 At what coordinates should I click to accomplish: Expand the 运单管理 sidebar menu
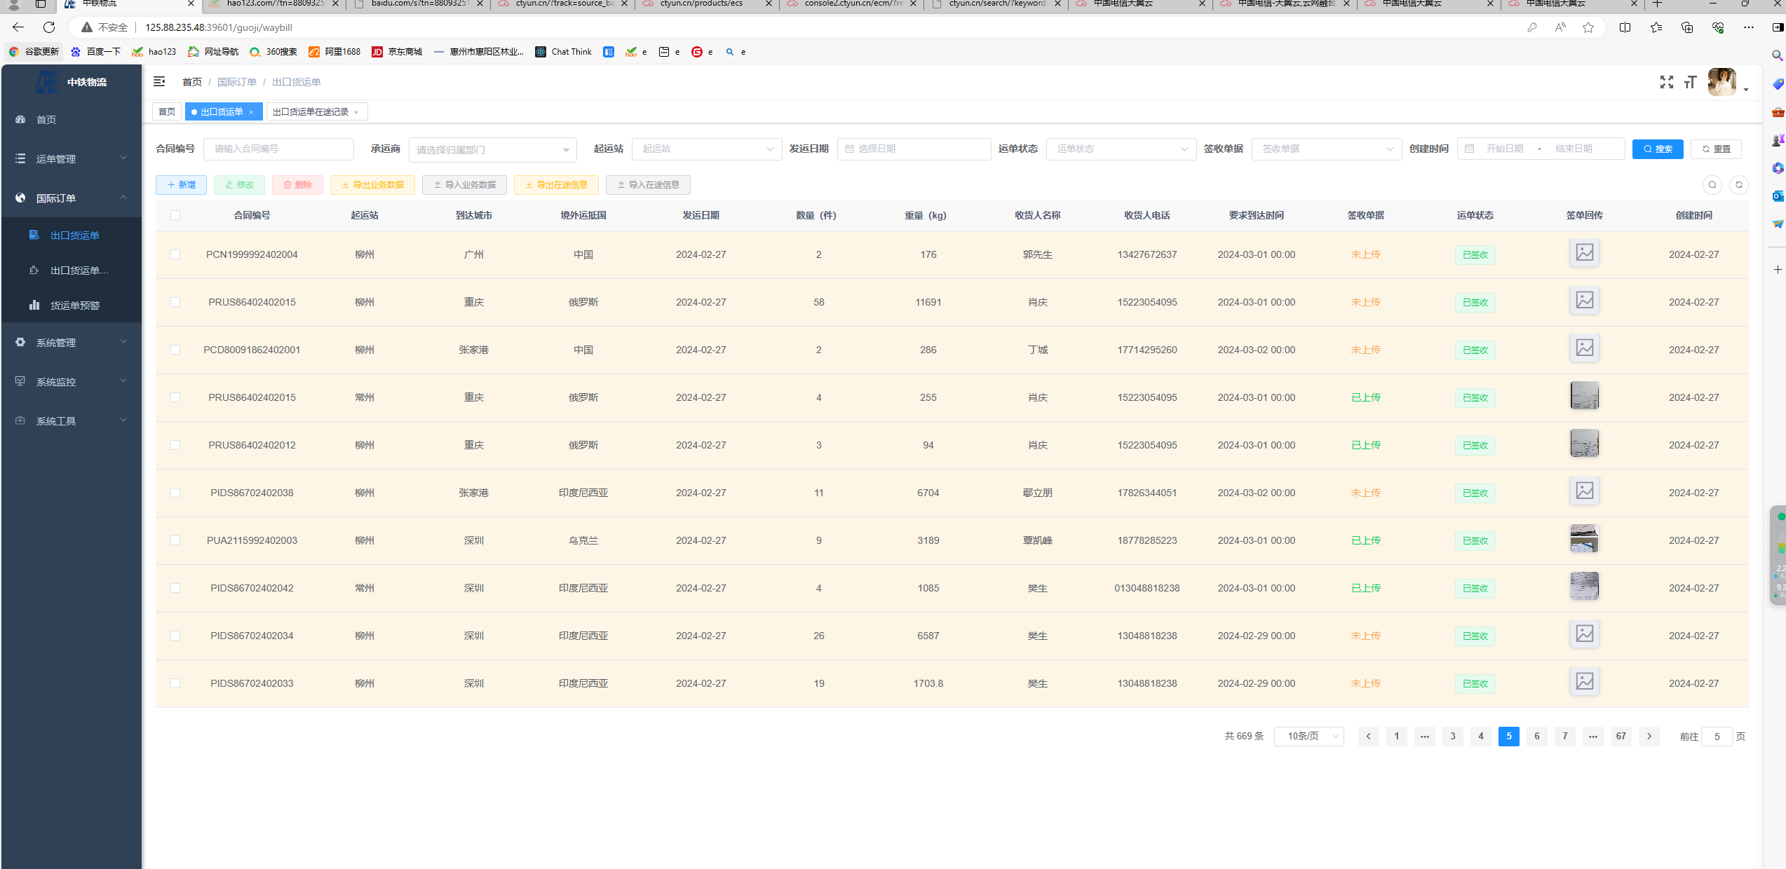[72, 159]
